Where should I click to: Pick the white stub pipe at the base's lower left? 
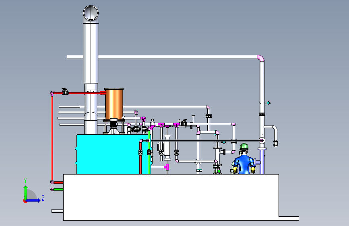click(x=58, y=211)
